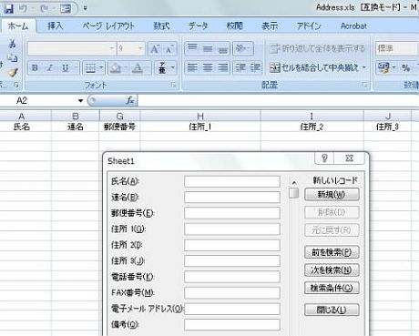Click the Copy icon in clipboard group

point(13,58)
